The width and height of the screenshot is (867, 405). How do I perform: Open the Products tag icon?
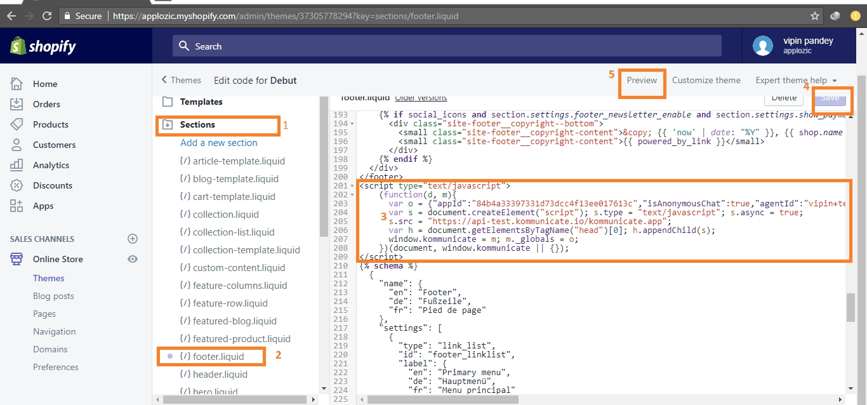coord(17,124)
